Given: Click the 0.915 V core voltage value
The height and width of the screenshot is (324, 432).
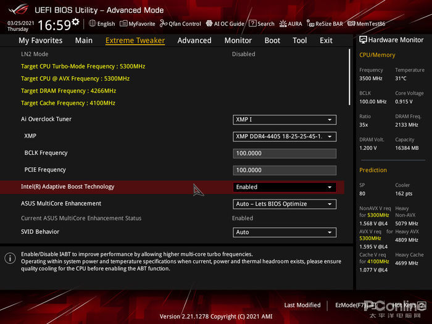Looking at the screenshot, I should pyautogui.click(x=404, y=102).
